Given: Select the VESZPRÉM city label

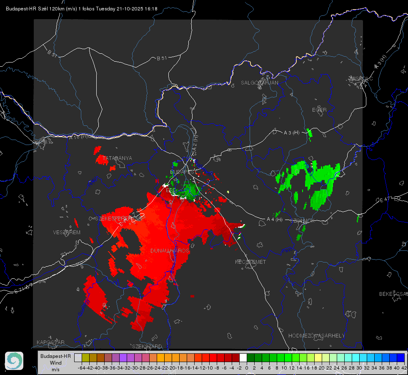Looking at the screenshot, I should pos(67,232).
